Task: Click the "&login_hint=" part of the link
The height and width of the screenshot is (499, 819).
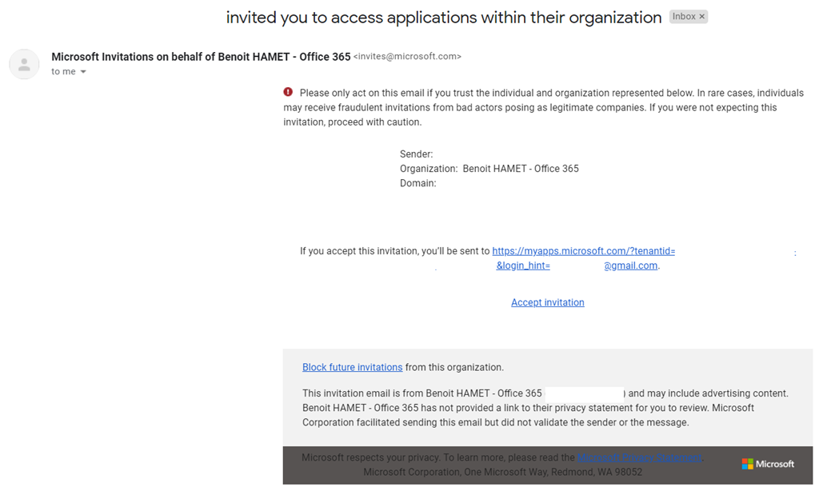Action: point(522,265)
